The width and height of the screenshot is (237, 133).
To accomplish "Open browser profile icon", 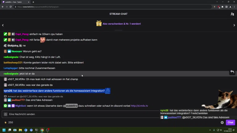I will (230, 7).
